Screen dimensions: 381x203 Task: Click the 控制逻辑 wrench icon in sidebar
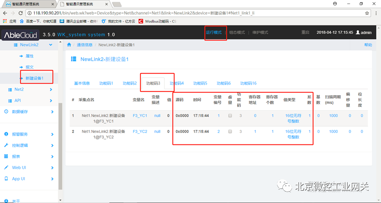click(6, 145)
